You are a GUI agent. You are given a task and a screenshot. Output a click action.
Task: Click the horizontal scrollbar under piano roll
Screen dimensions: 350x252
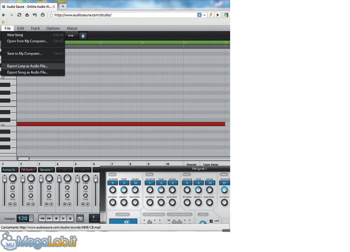click(x=24, y=159)
